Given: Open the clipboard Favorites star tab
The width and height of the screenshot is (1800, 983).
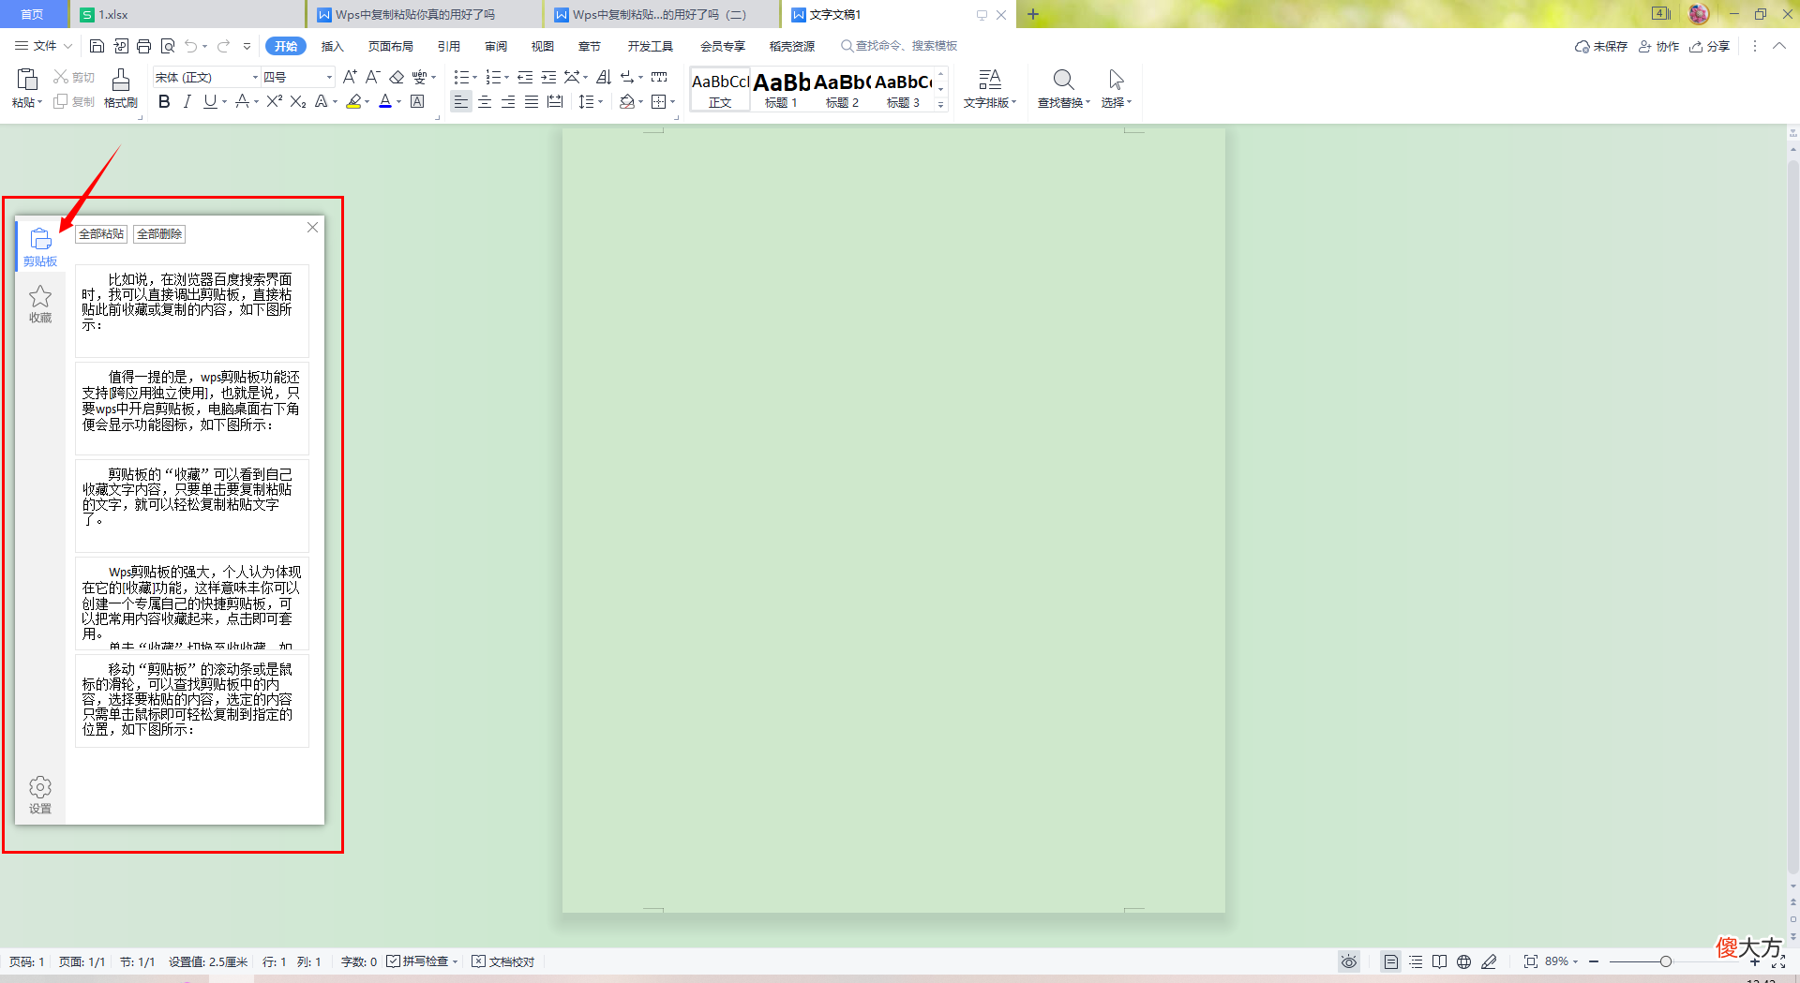Looking at the screenshot, I should [x=40, y=304].
